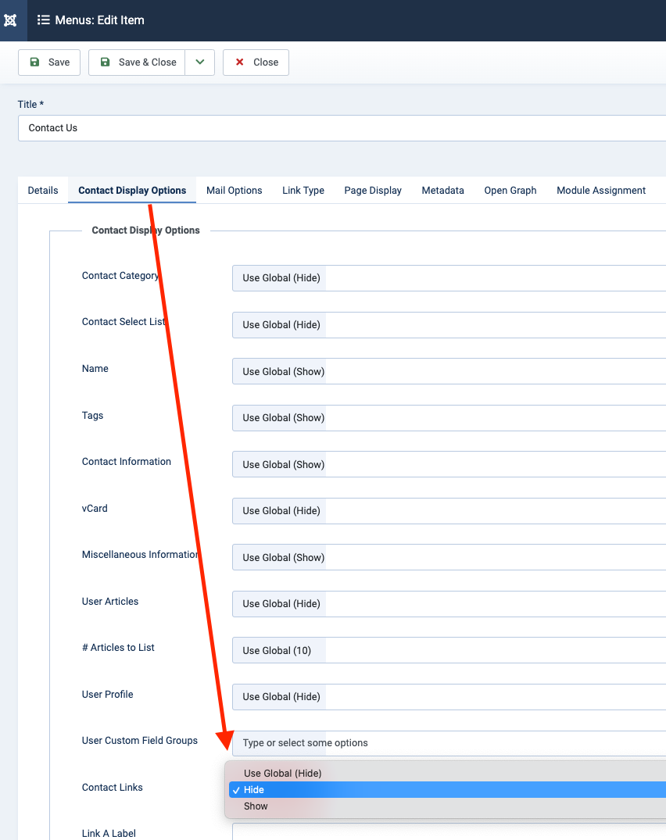Select the Show option in dropdown list
The height and width of the screenshot is (840, 666).
click(x=447, y=806)
